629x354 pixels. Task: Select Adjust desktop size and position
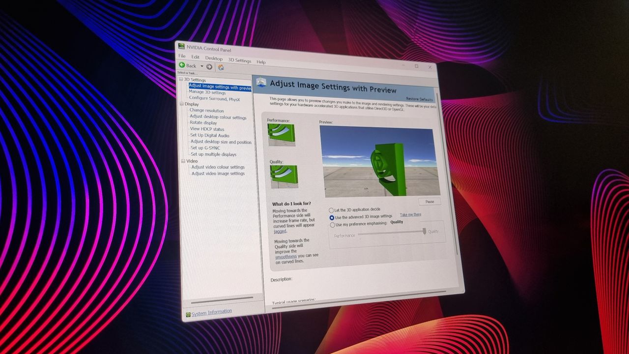tap(221, 142)
